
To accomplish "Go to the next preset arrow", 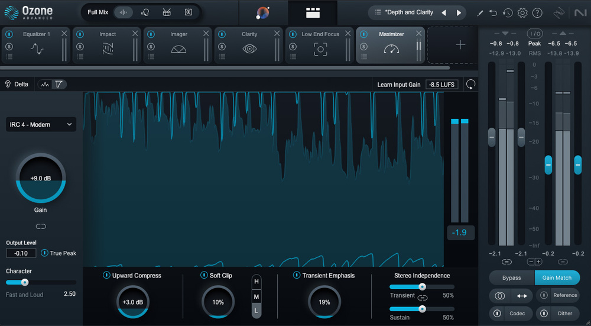I will coord(459,12).
